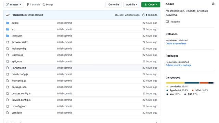Open initial commit message in README.md row
The height and width of the screenshot is (123, 219).
click(64, 68)
